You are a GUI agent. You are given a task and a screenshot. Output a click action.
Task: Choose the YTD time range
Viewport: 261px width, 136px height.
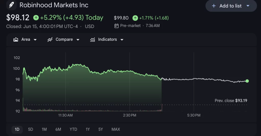click(x=73, y=129)
